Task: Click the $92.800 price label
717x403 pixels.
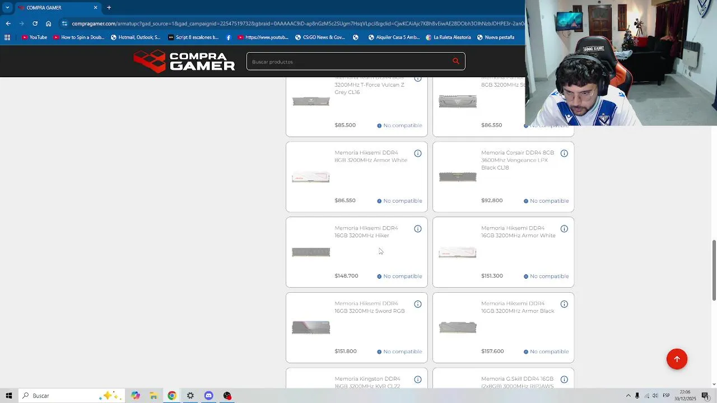Action: [x=492, y=200]
